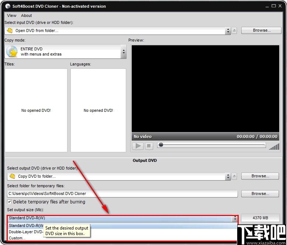Click the folder icon in output DVD box
The image size is (287, 245).
tap(13, 176)
